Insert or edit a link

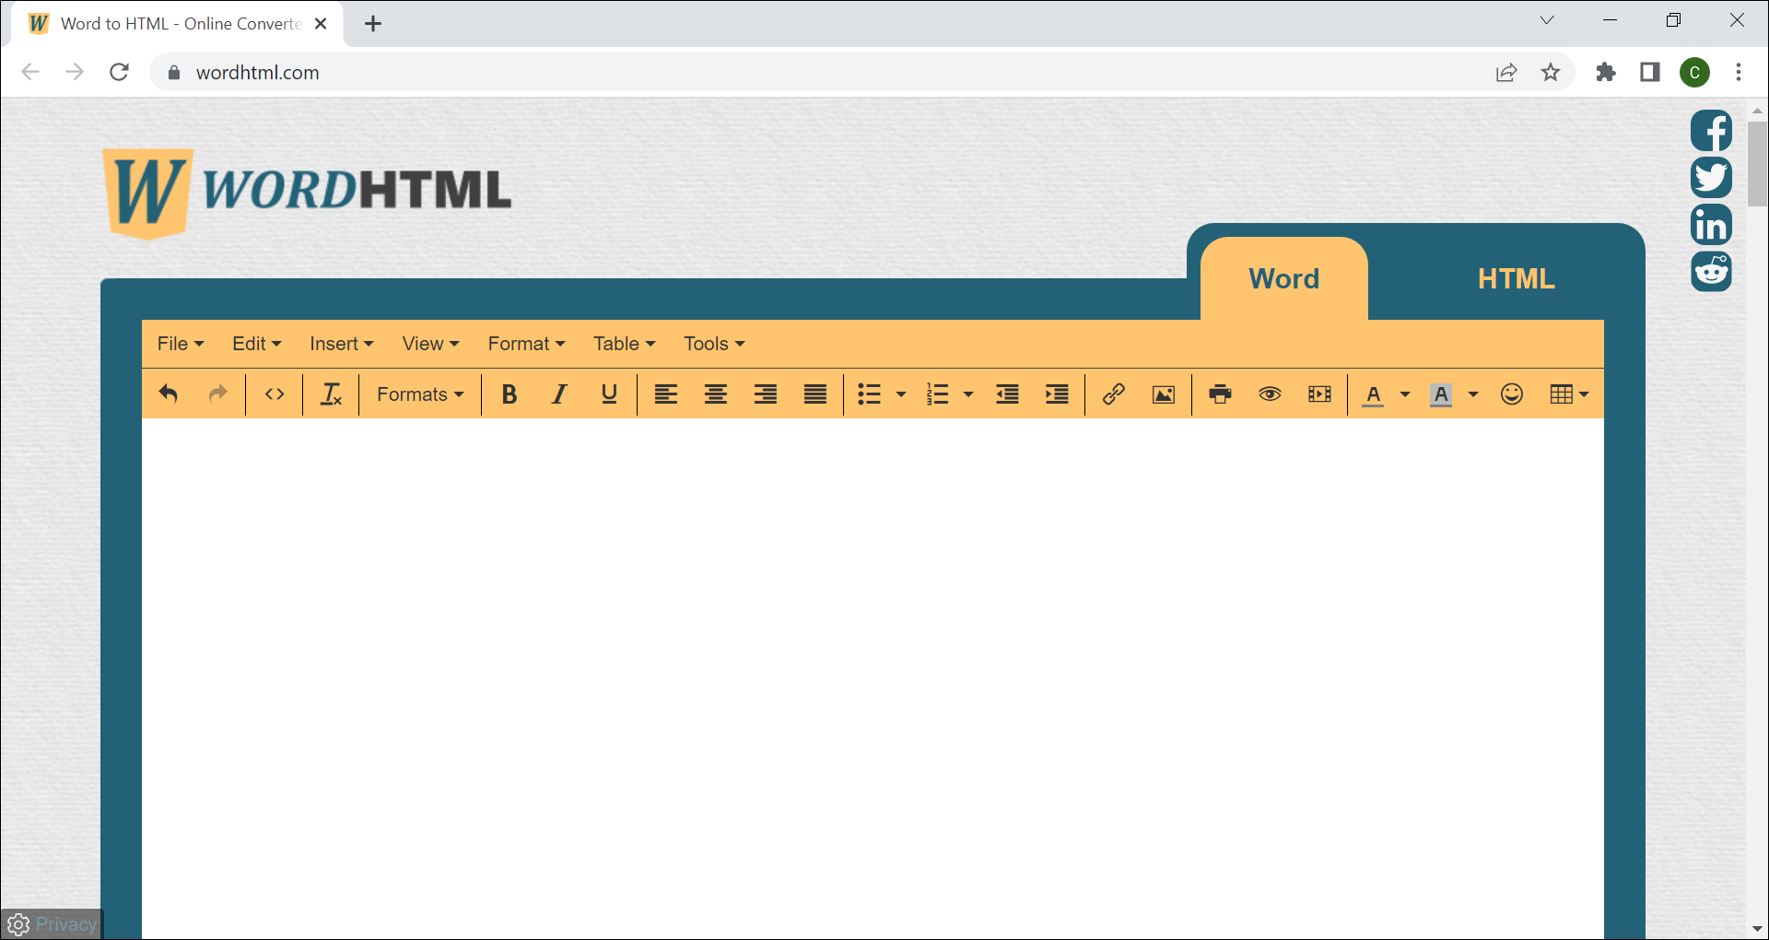[x=1114, y=394]
